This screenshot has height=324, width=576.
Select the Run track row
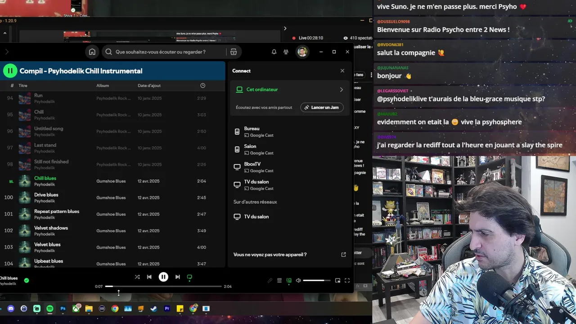112,98
